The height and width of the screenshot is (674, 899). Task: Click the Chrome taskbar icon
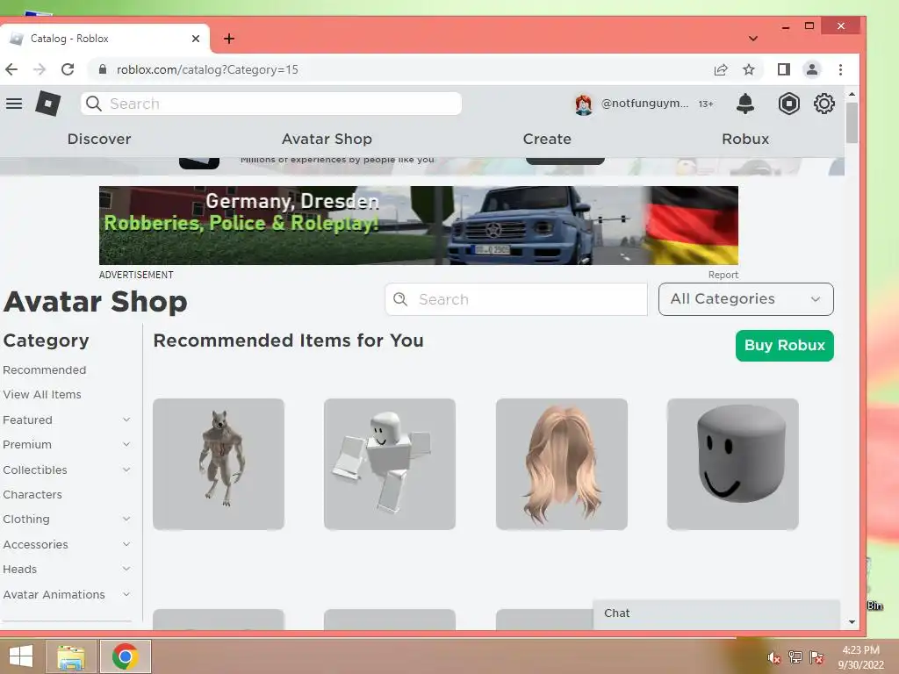pos(125,656)
